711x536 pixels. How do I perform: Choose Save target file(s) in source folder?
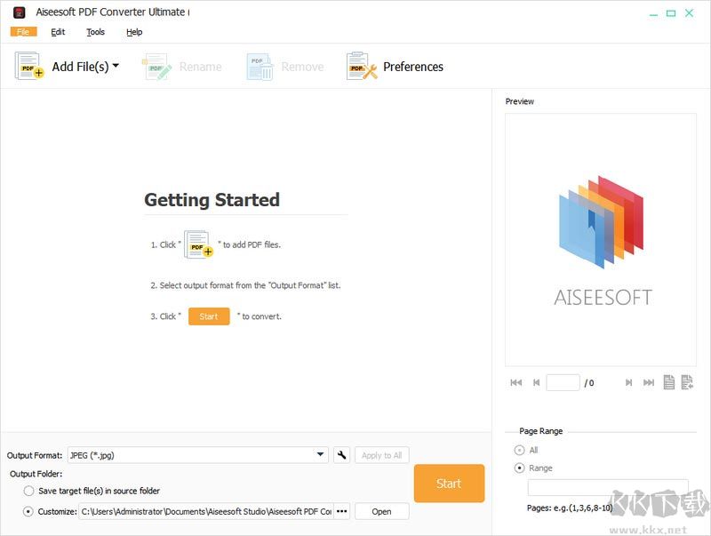point(29,491)
